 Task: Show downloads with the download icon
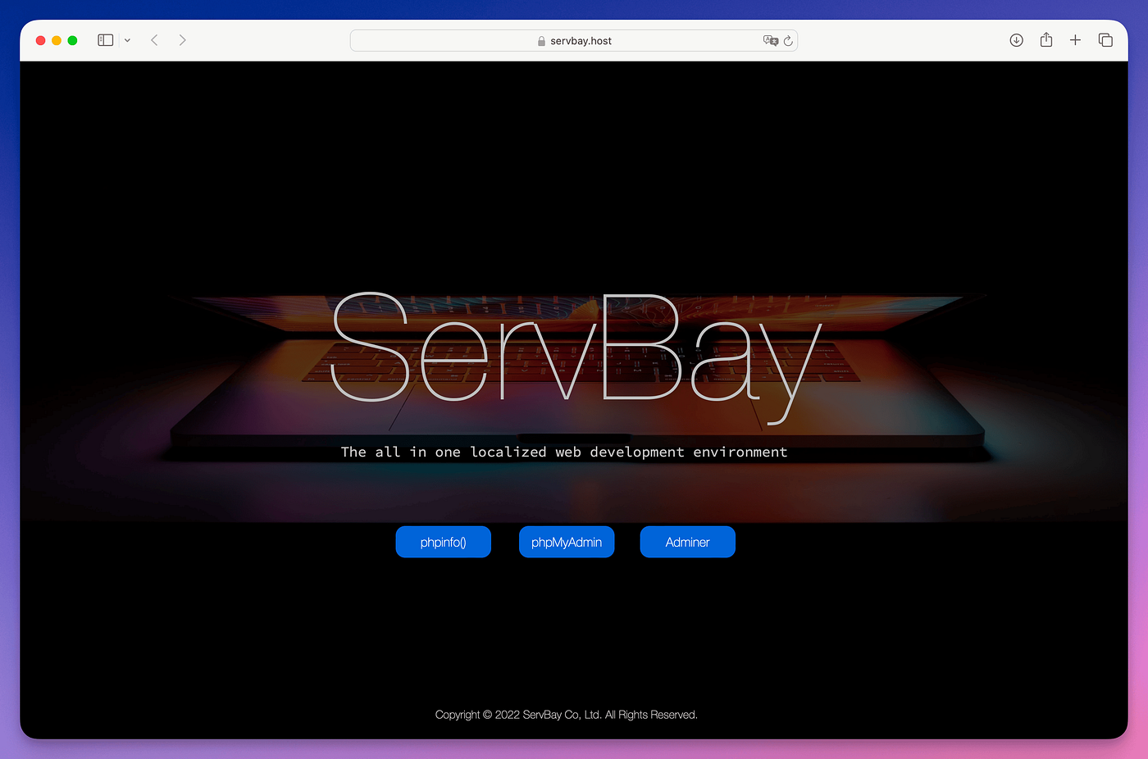1016,40
